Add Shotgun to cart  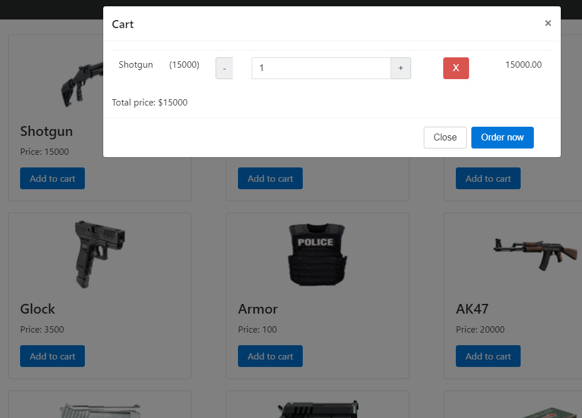click(52, 178)
